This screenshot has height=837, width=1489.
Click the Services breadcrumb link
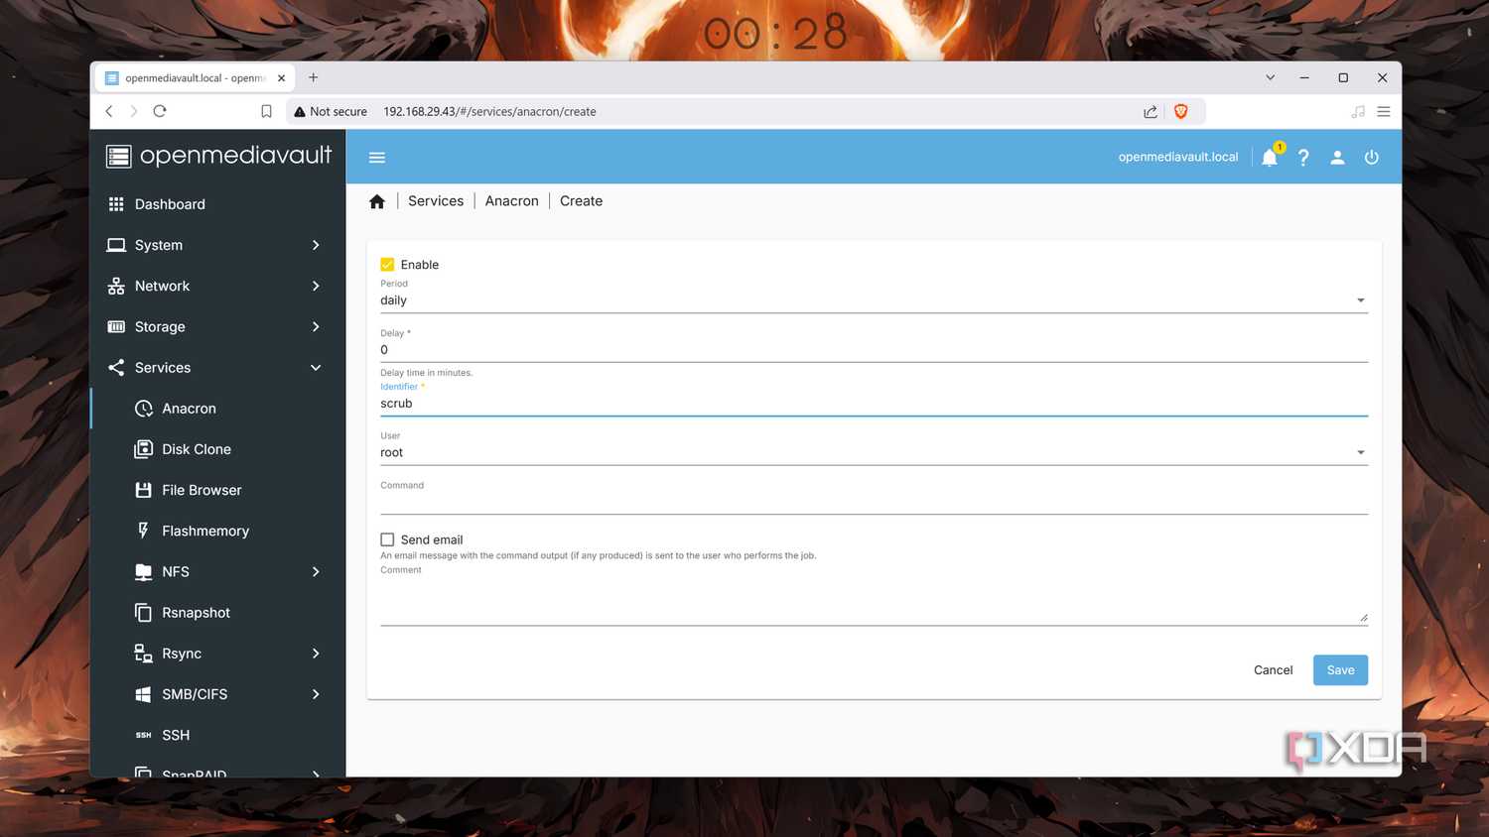pyautogui.click(x=436, y=201)
